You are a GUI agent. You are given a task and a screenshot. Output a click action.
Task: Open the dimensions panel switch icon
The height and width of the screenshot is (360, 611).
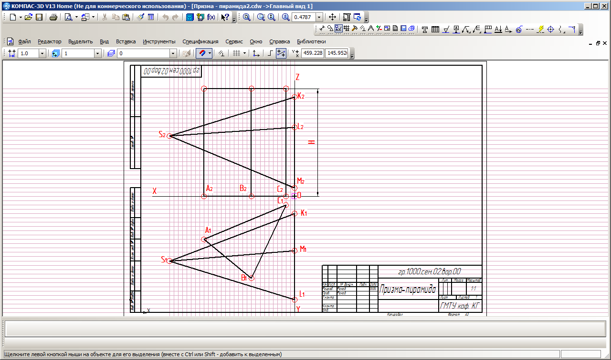coord(322,29)
